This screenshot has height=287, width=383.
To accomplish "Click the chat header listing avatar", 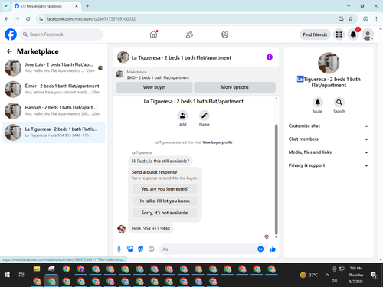I will [123, 57].
